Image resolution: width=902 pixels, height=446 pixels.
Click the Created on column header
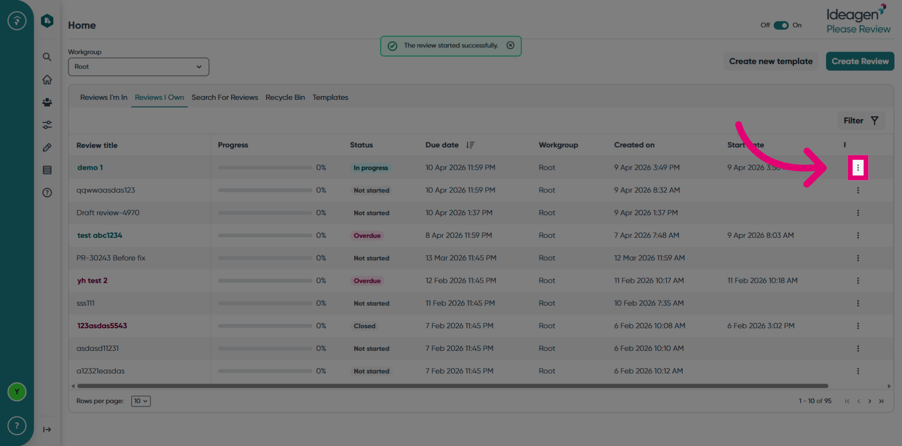(634, 145)
